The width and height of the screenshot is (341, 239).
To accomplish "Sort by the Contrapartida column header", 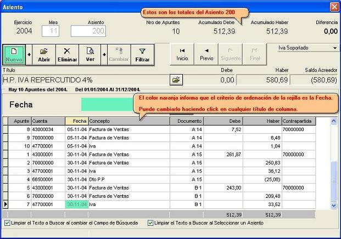I will coord(299,121).
